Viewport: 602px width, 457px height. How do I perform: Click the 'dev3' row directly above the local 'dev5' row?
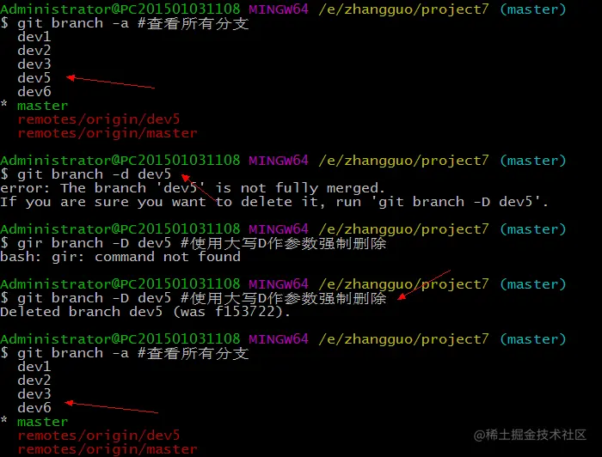34,64
